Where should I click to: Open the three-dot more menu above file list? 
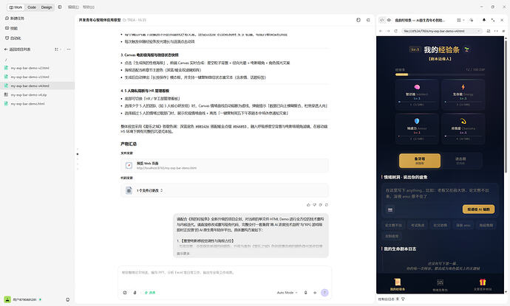click(69, 49)
